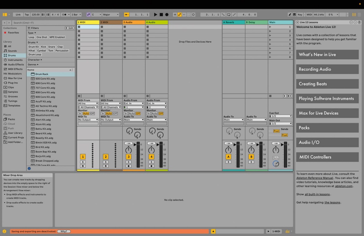Open track 2 MIDI To No Output dropdown
The image size is (364, 236).
(x=111, y=120)
